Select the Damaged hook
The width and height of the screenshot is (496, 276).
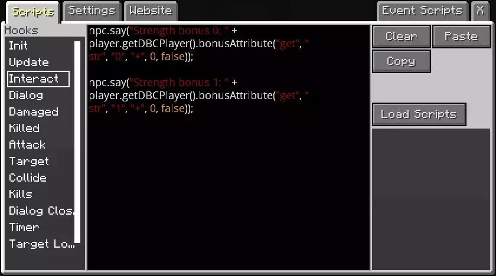34,112
